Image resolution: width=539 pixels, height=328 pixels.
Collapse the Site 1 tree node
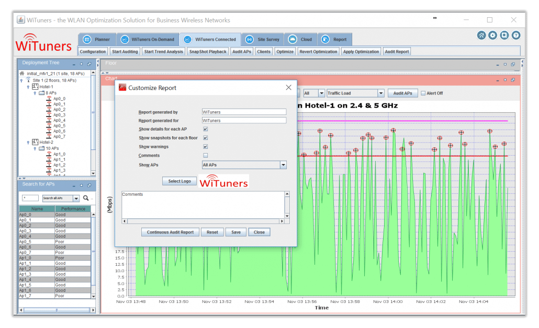point(21,80)
